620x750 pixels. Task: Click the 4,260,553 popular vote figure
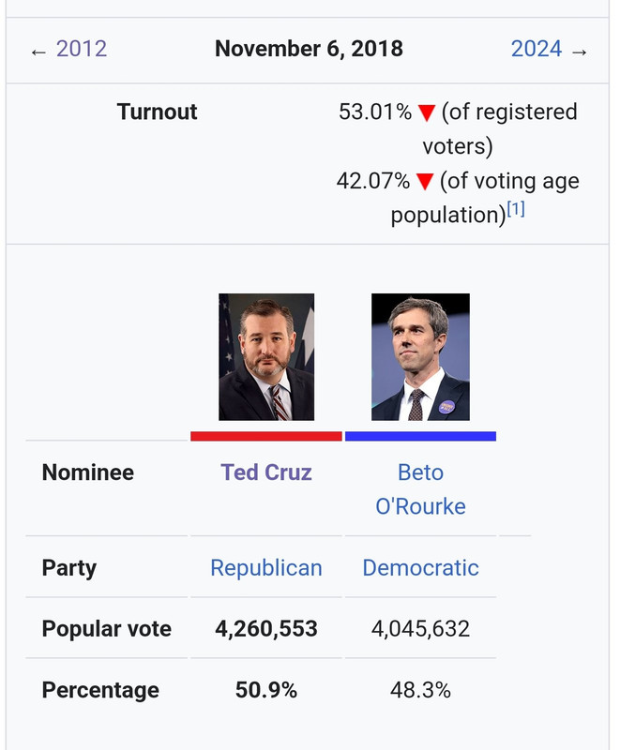click(266, 629)
